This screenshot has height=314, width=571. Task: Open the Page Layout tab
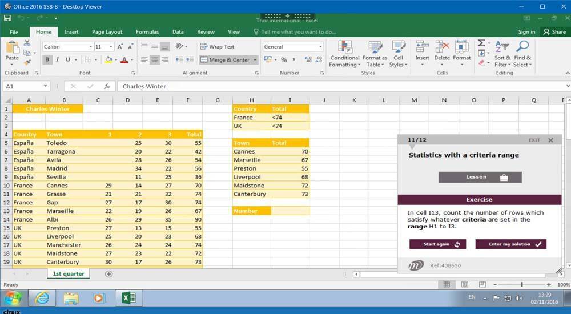tap(107, 32)
